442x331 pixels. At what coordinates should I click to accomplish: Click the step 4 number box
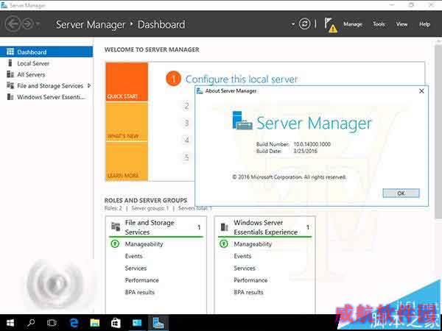tap(186, 140)
